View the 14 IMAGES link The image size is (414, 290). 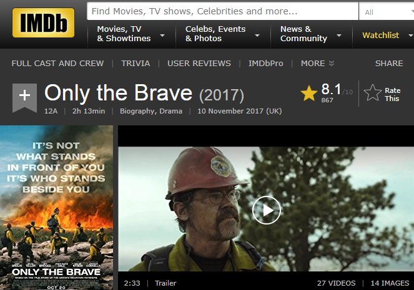390,283
